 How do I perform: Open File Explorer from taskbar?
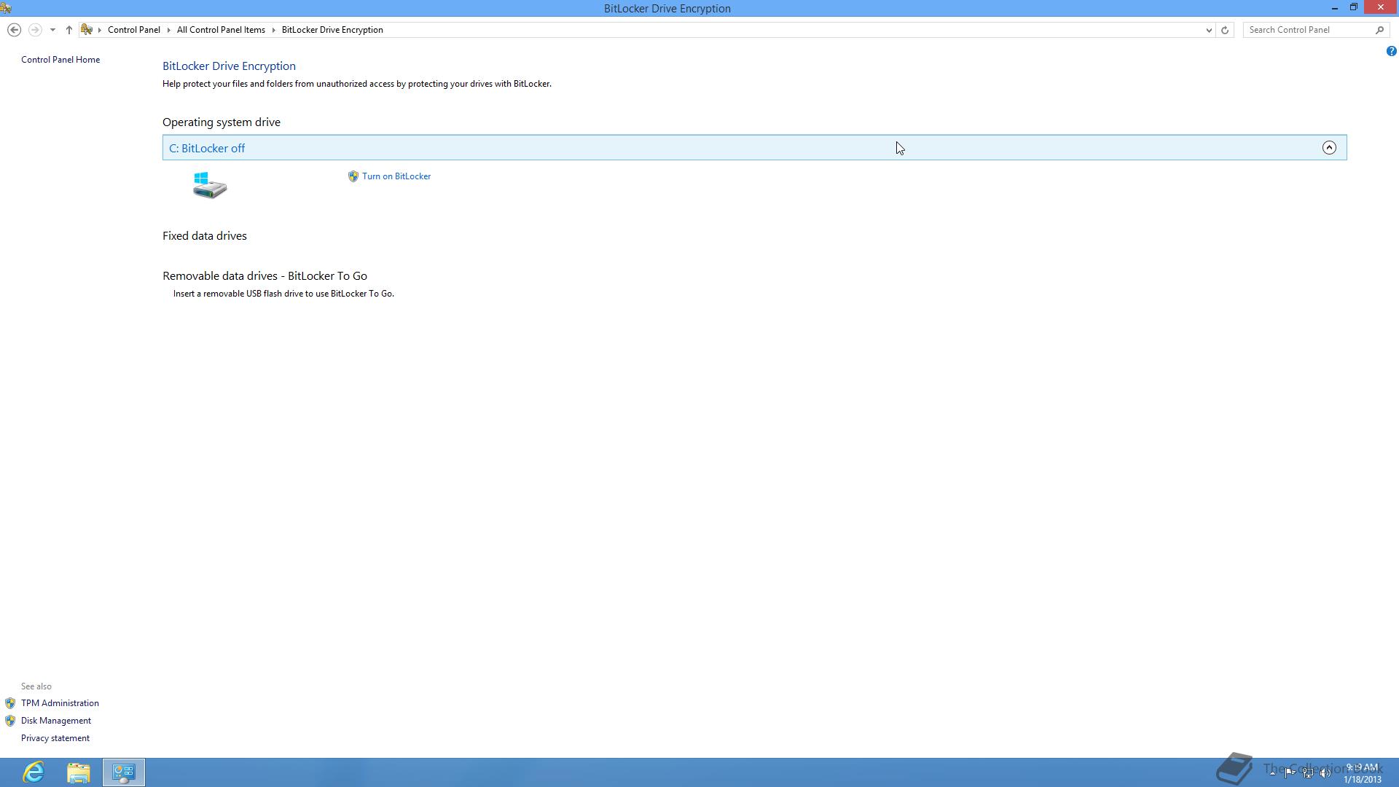pyautogui.click(x=79, y=772)
